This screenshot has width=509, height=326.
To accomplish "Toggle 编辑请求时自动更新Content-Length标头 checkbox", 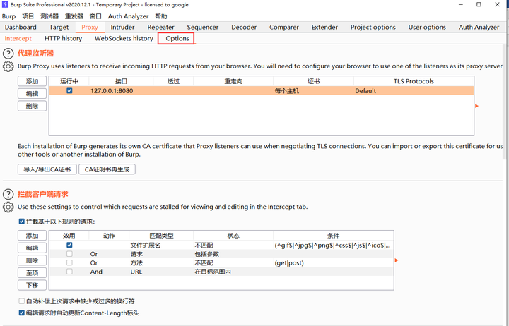I will (22, 313).
